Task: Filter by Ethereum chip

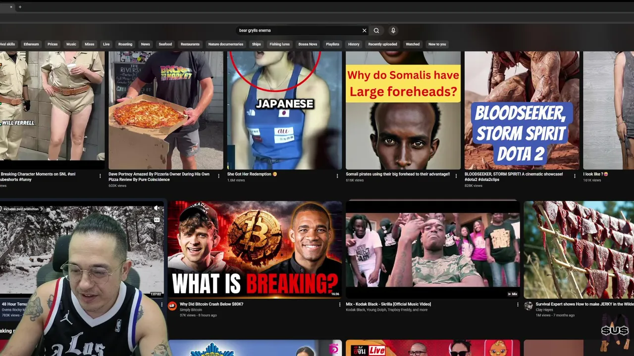Action: (x=31, y=44)
